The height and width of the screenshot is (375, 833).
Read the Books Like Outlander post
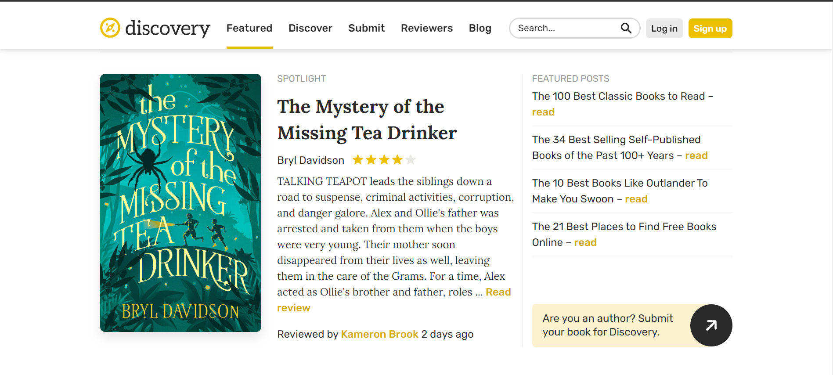(636, 199)
